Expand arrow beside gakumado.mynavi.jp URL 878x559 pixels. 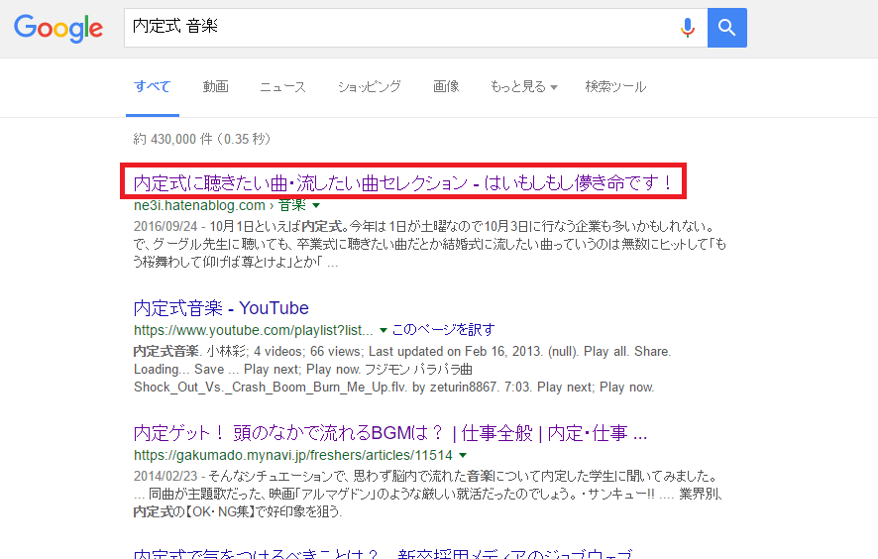463,455
